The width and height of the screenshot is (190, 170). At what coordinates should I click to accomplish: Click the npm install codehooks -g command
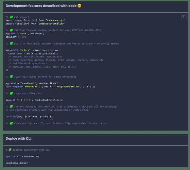pyautogui.click(x=22, y=156)
